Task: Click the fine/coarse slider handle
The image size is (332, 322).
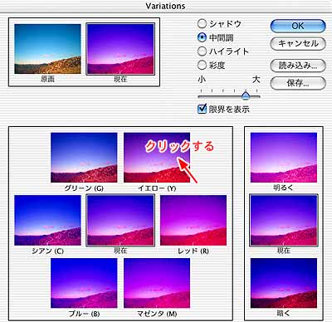Action: point(246,95)
